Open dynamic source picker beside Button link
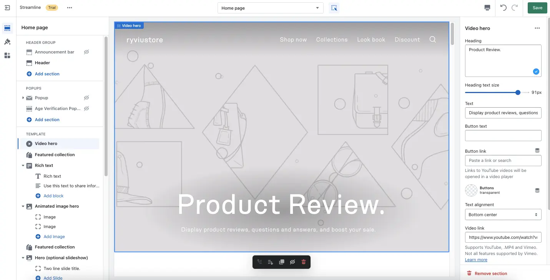Screen dimensions: 550x280 pyautogui.click(x=537, y=150)
